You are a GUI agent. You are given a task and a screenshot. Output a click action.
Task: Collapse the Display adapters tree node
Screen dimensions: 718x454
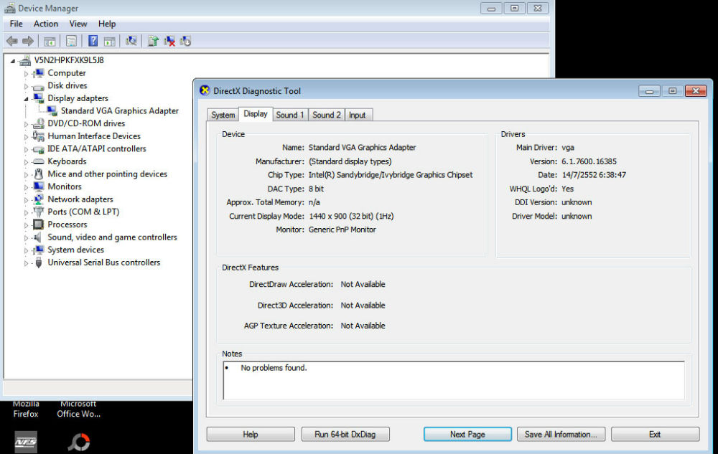(x=27, y=98)
